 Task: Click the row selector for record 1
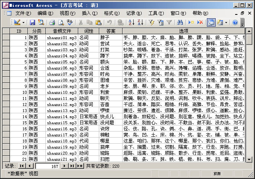tap(6, 37)
